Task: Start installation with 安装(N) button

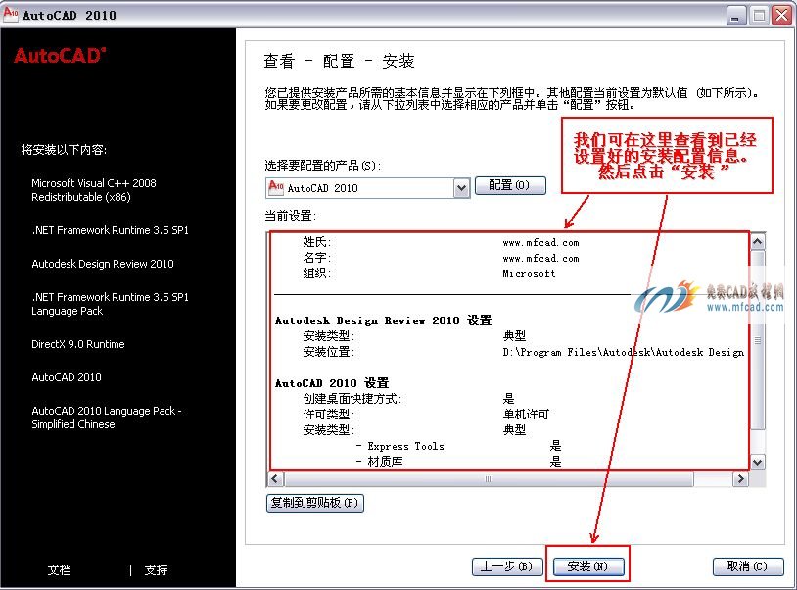Action: click(x=587, y=566)
